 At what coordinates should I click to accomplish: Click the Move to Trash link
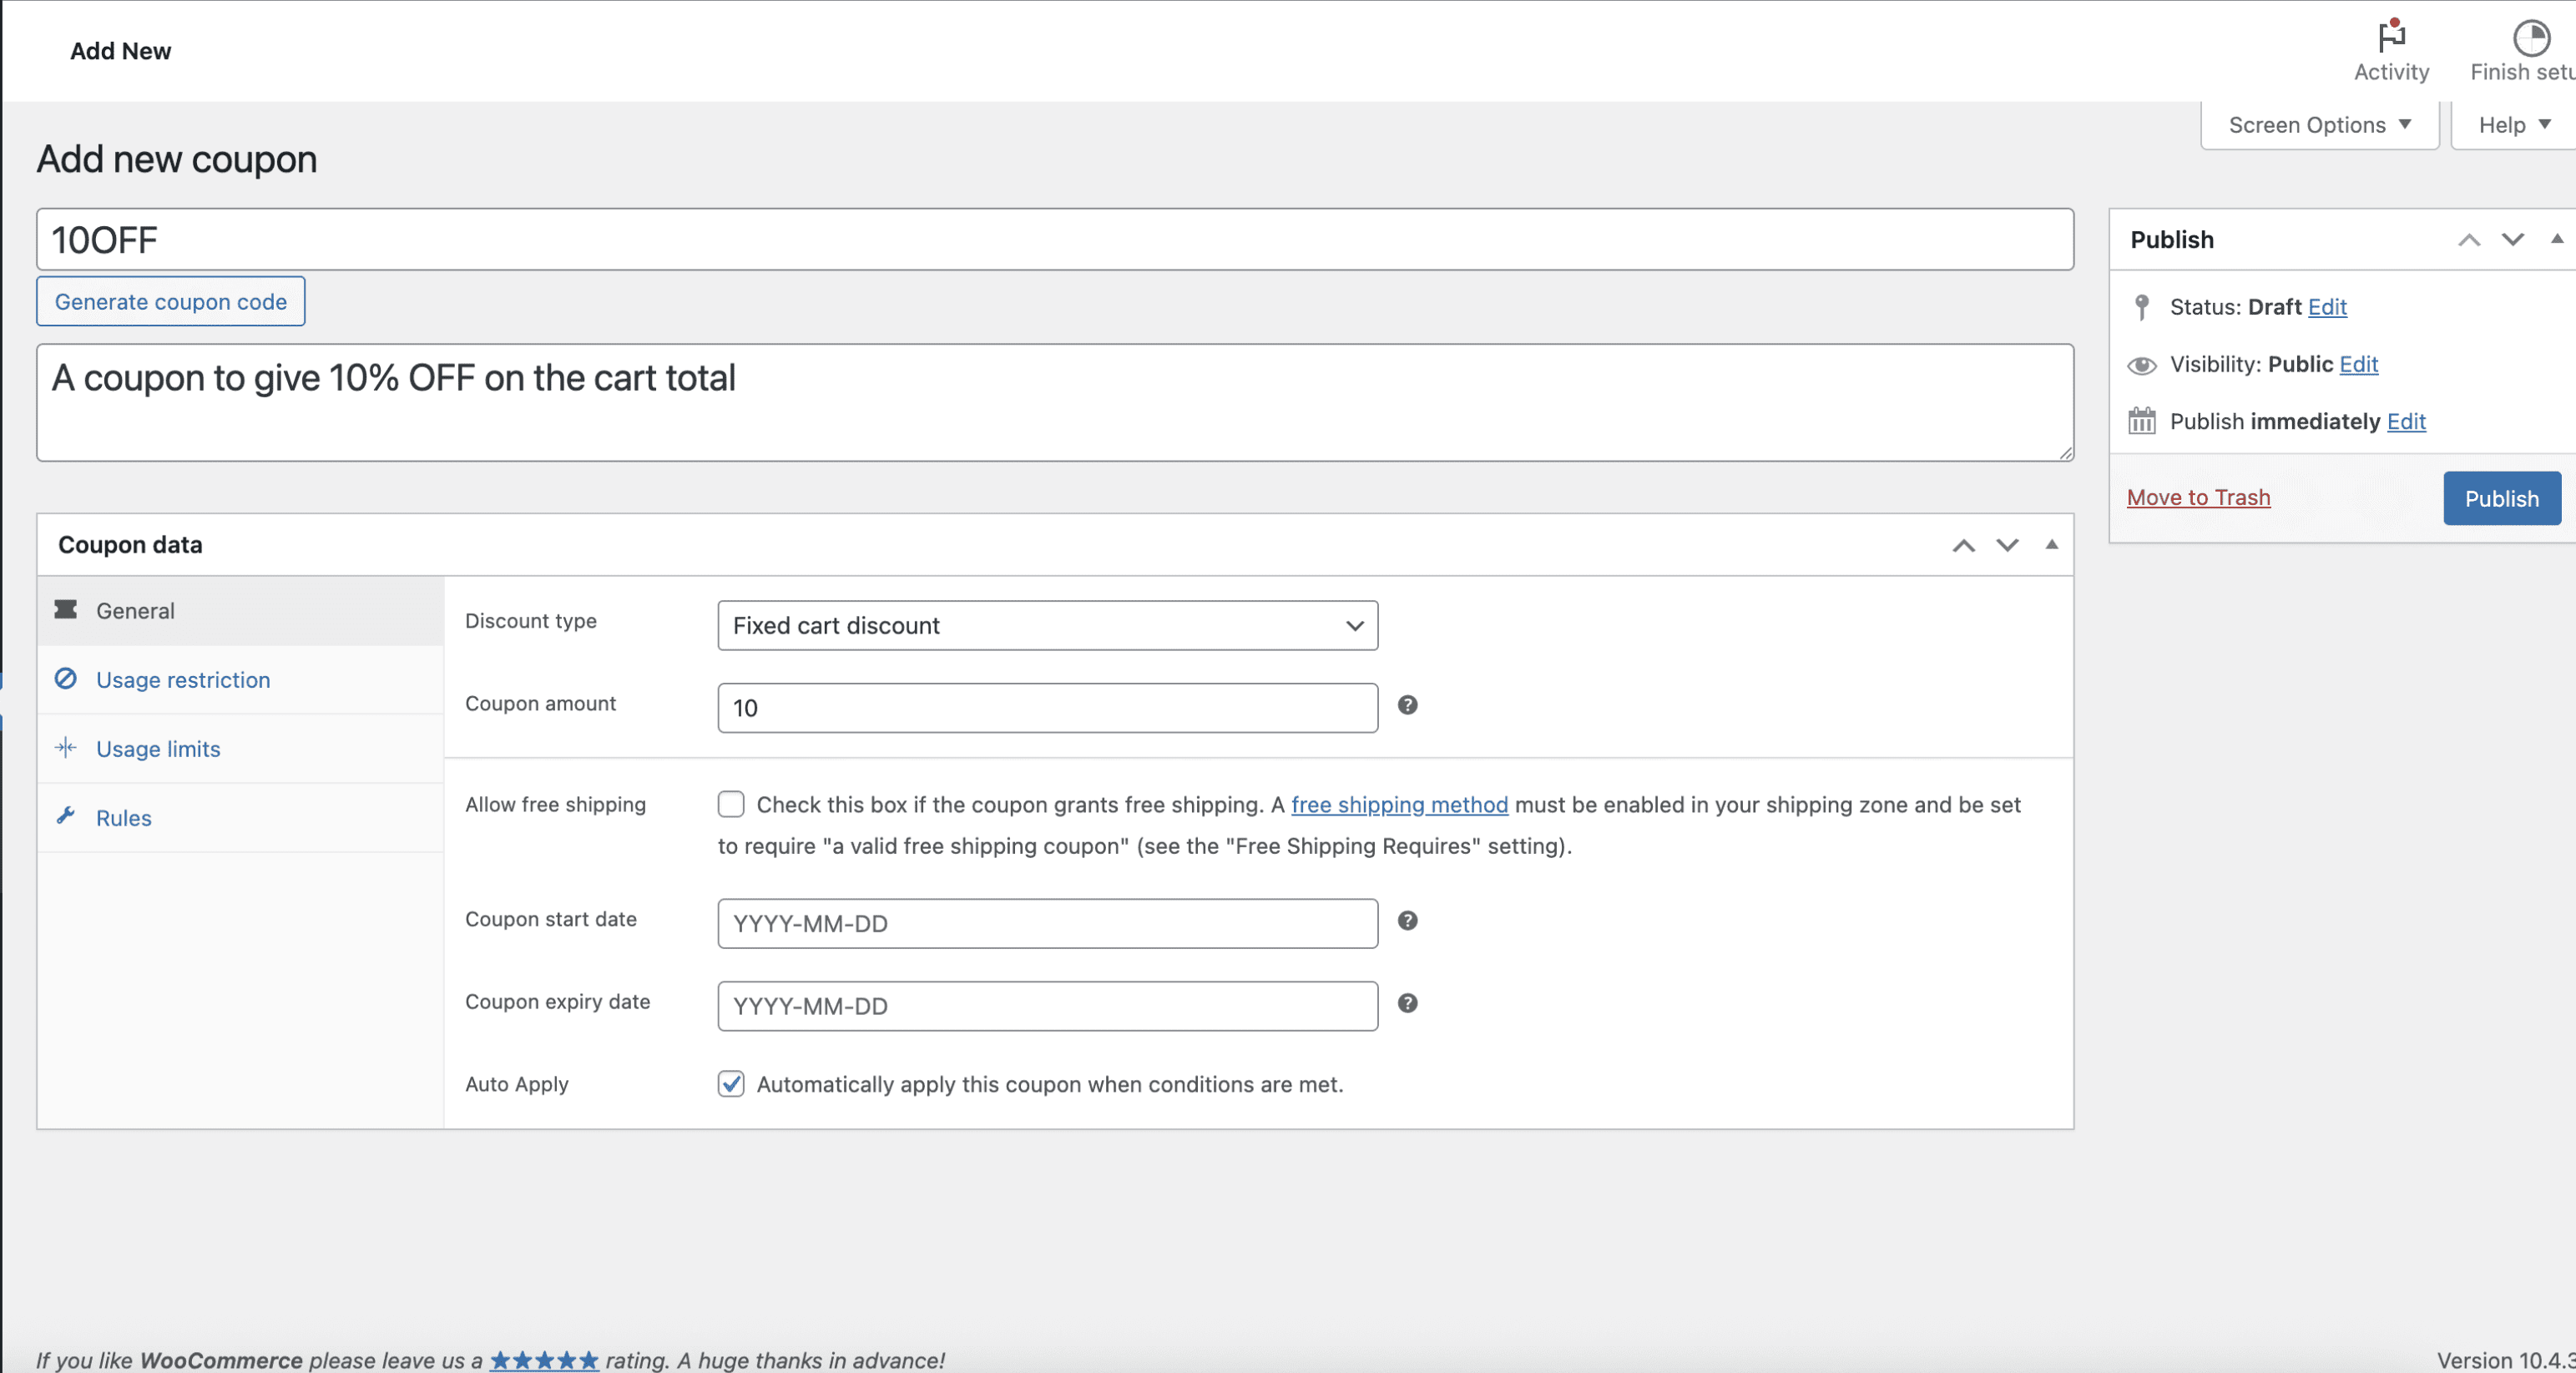tap(2198, 497)
